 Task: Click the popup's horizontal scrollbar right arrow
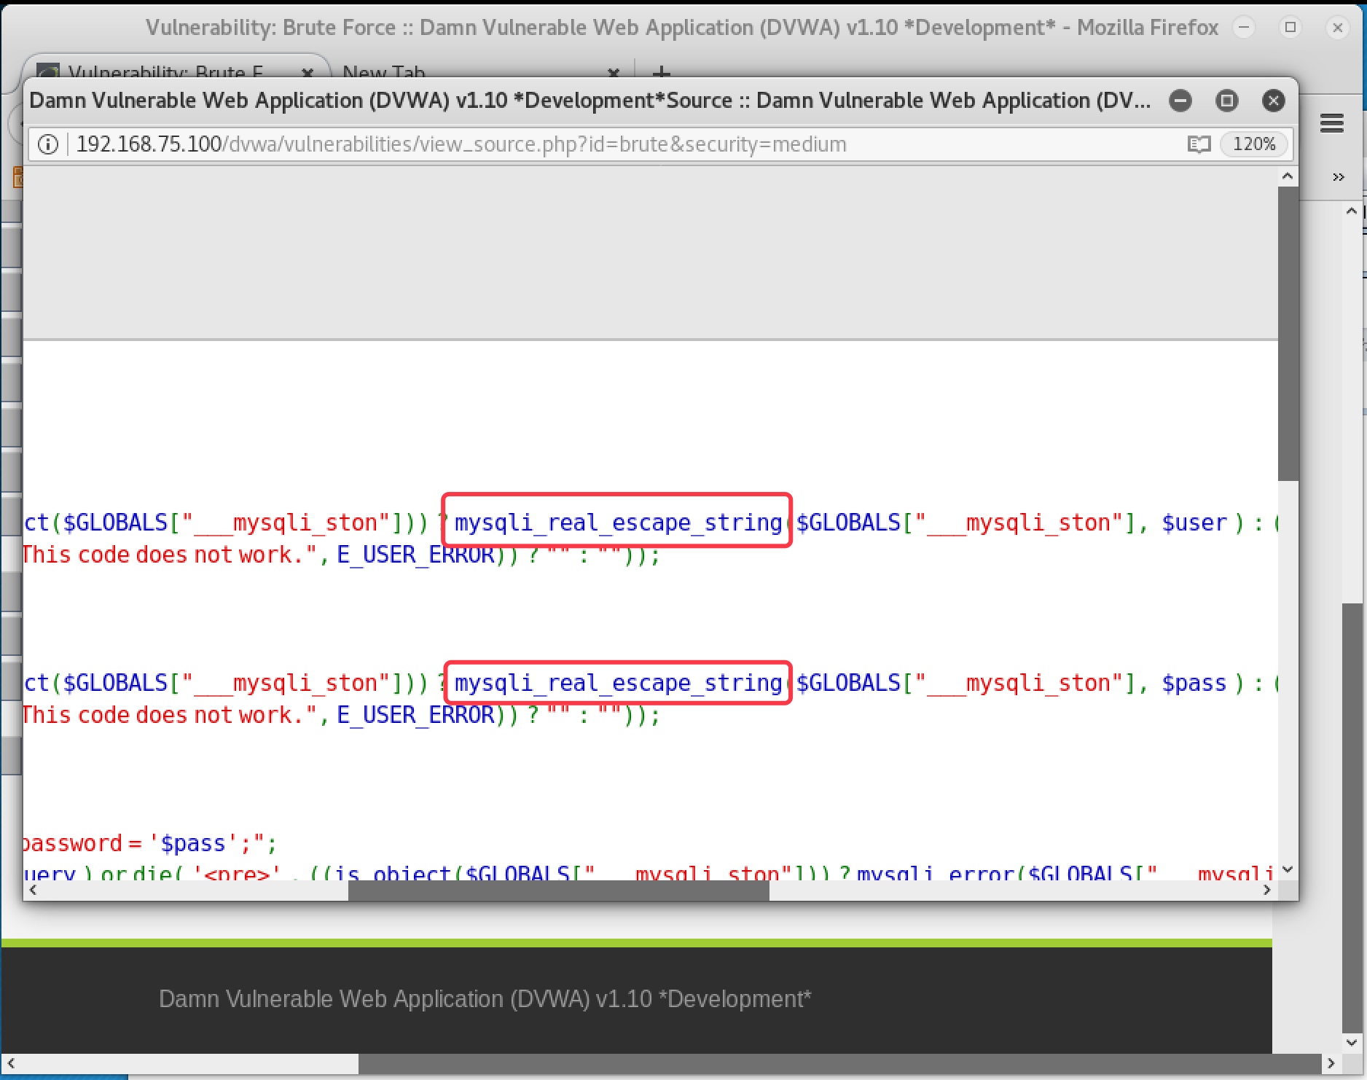click(x=1267, y=890)
